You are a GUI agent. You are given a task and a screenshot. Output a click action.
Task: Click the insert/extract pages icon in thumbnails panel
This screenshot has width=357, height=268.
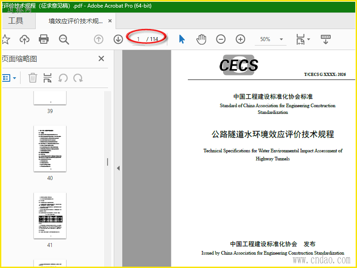tap(48, 78)
